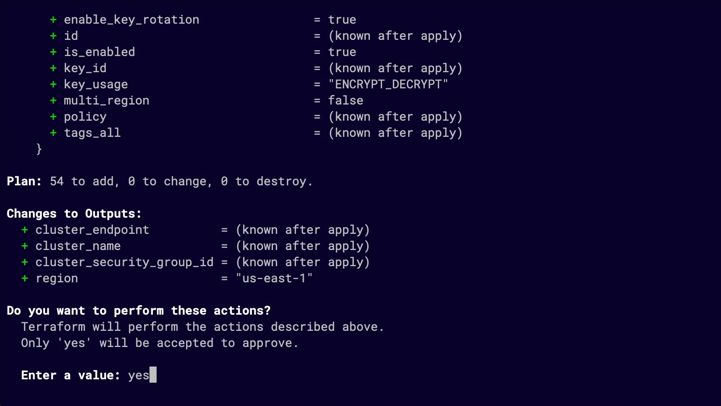Screen dimensions: 721x406
Task: Click the 'Do you want to perform these actions?' prompt
Action: click(139, 311)
